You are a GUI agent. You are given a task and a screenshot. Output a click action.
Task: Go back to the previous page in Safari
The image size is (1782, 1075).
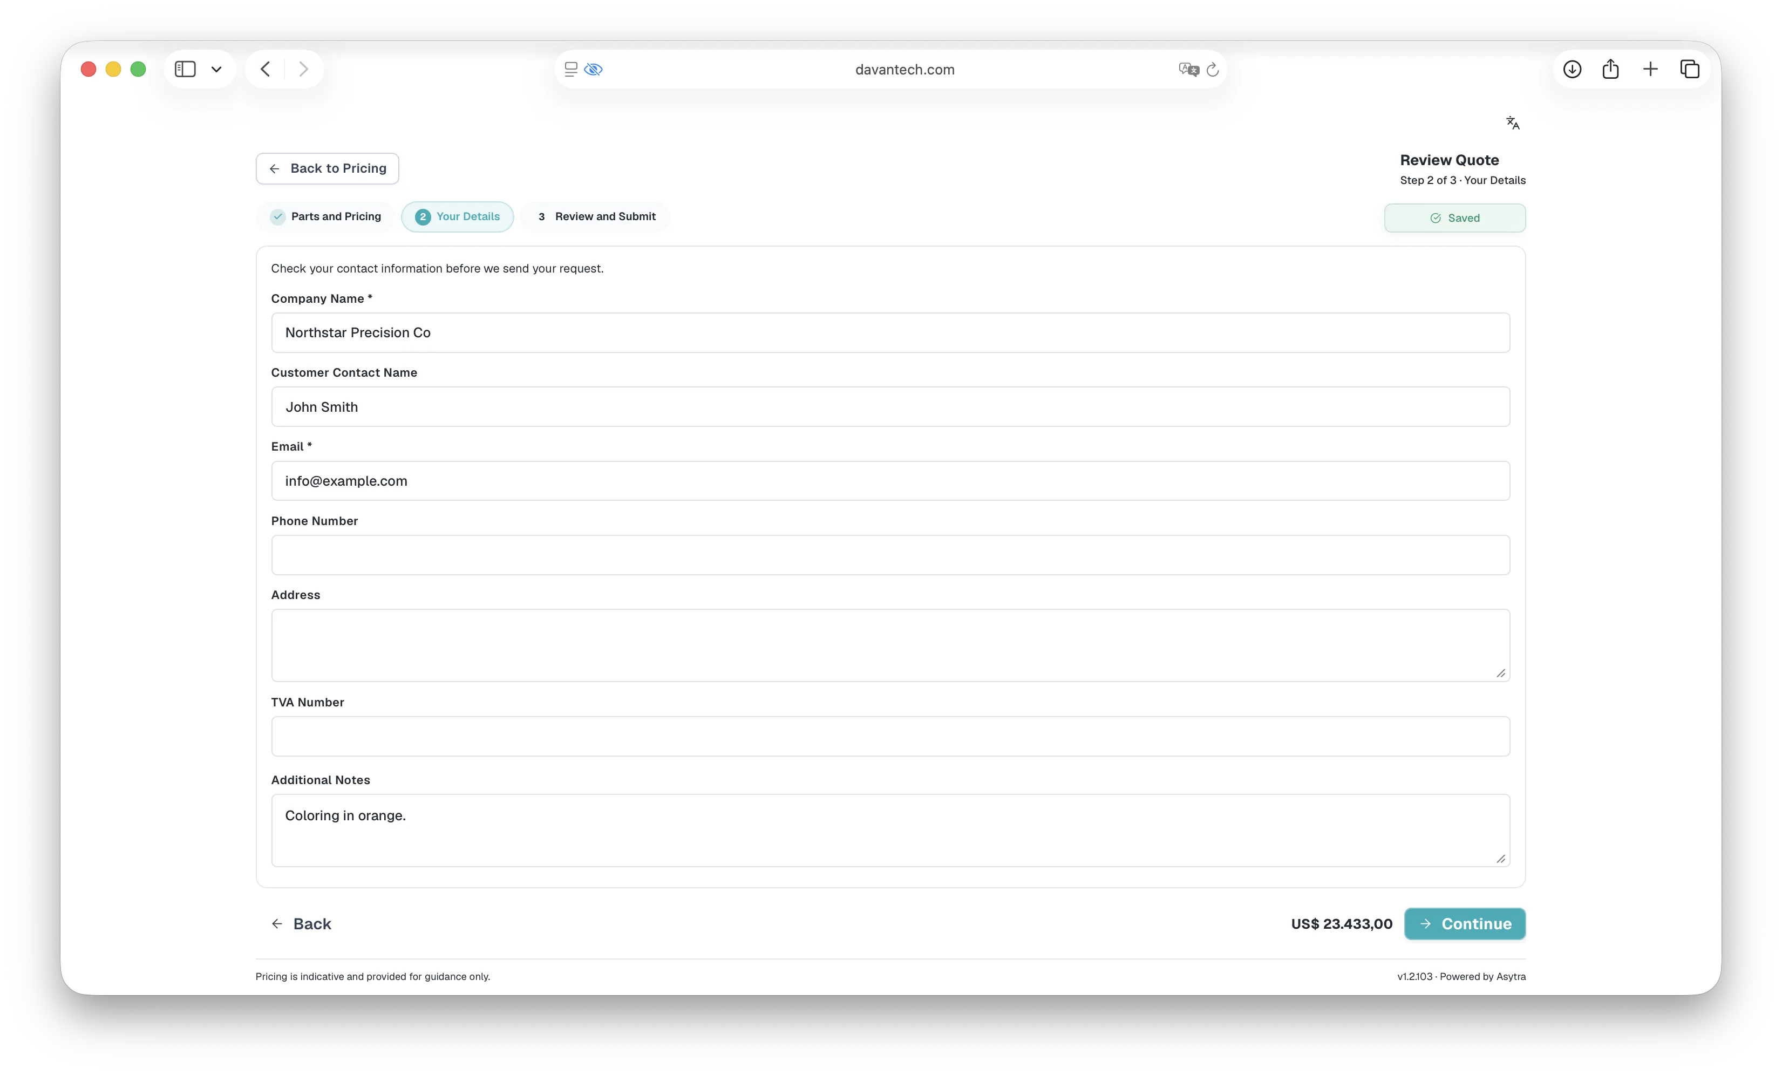coord(266,70)
